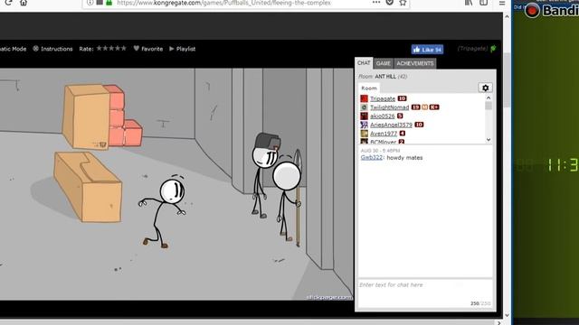Open Aven1977 user profile
The width and height of the screenshot is (579, 325).
pos(384,134)
